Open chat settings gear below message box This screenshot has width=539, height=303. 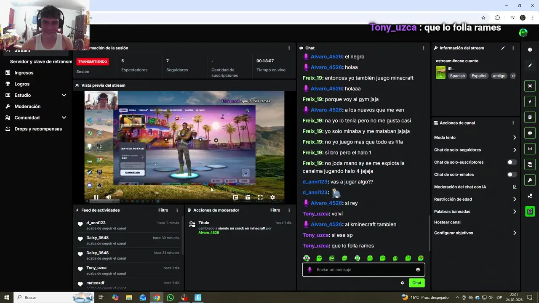[402, 283]
